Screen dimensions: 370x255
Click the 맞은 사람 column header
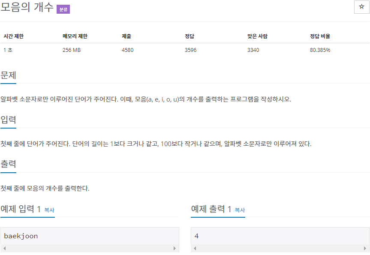(x=257, y=36)
